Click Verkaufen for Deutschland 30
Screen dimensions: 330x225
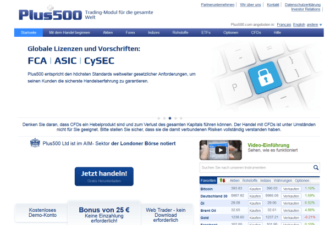[x=291, y=196]
